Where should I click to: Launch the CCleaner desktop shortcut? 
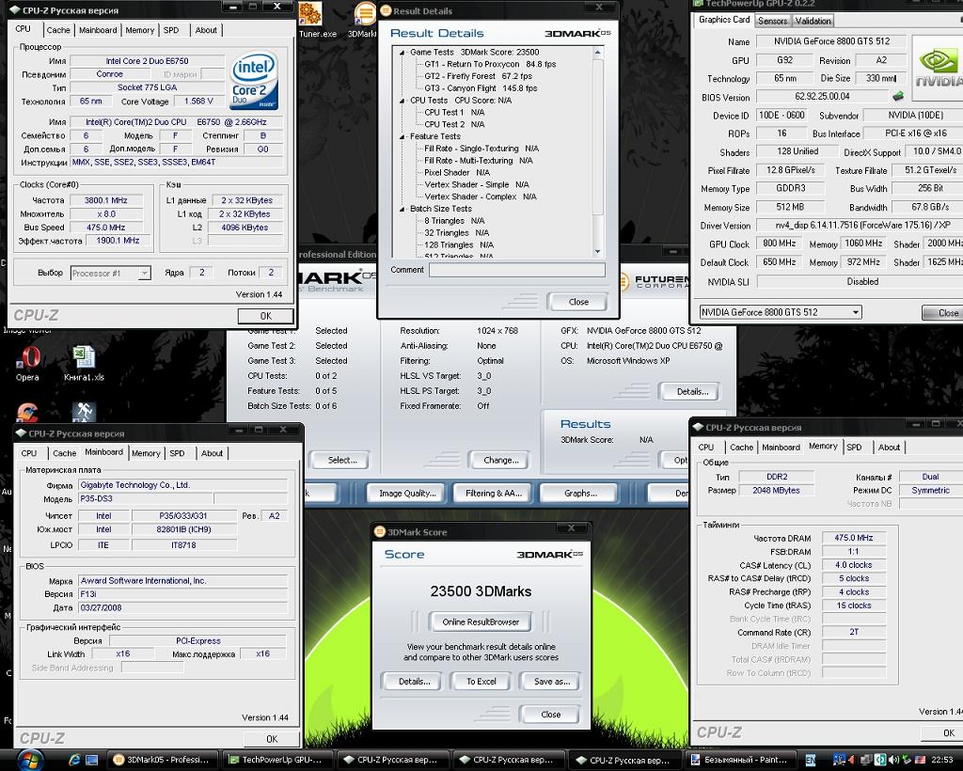tap(27, 412)
